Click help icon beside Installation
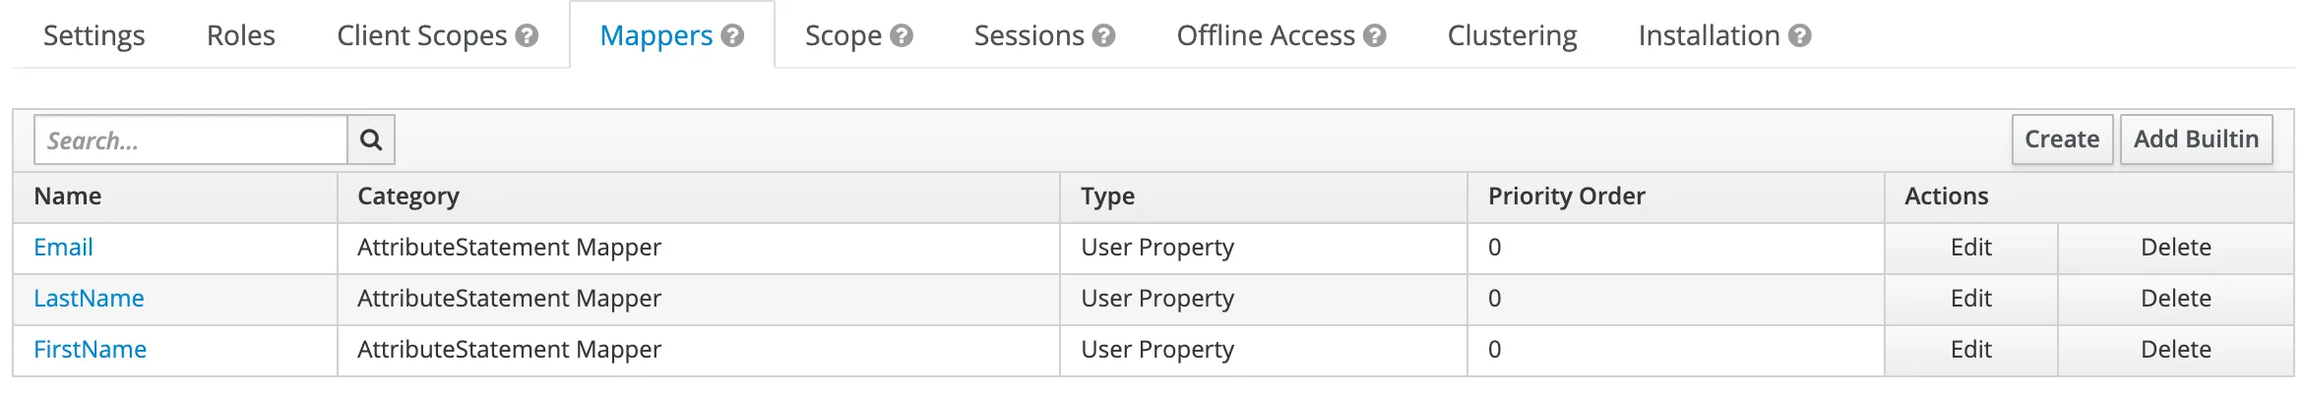The height and width of the screenshot is (393, 2307). pos(1800,36)
